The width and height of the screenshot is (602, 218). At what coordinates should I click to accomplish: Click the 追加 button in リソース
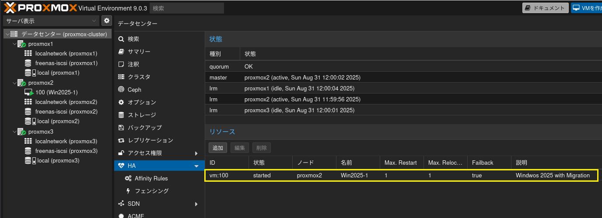point(218,148)
